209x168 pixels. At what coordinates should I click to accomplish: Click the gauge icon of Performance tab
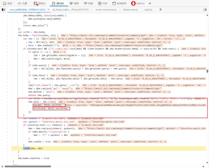(86, 3)
